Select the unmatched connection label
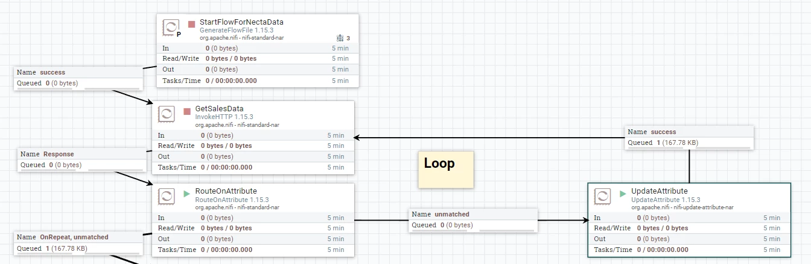Screen dimensions: 811x264 (x=473, y=219)
